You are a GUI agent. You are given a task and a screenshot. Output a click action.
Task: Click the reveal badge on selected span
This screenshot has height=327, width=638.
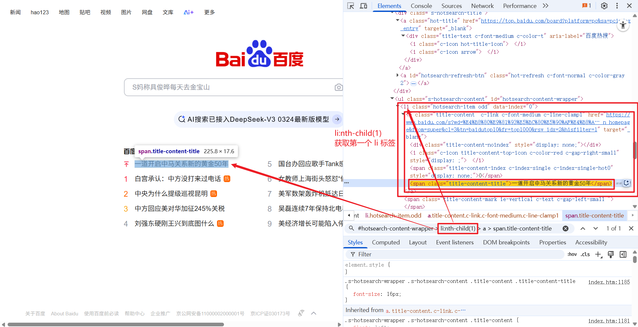(626, 183)
